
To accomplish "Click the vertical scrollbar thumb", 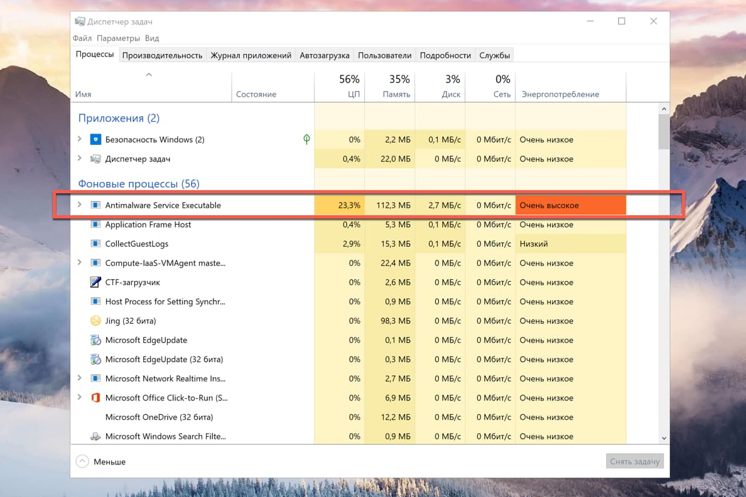I will coord(664,132).
